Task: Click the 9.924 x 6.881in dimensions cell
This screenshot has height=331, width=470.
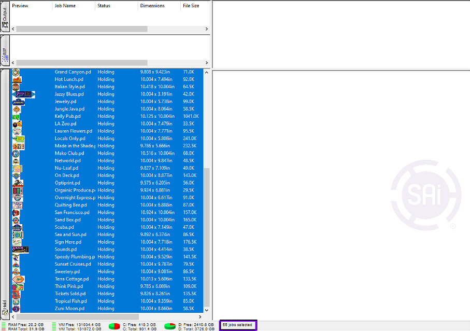Action: (x=155, y=190)
